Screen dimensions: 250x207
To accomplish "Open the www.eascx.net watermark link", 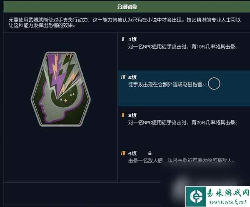I will pos(228,202).
